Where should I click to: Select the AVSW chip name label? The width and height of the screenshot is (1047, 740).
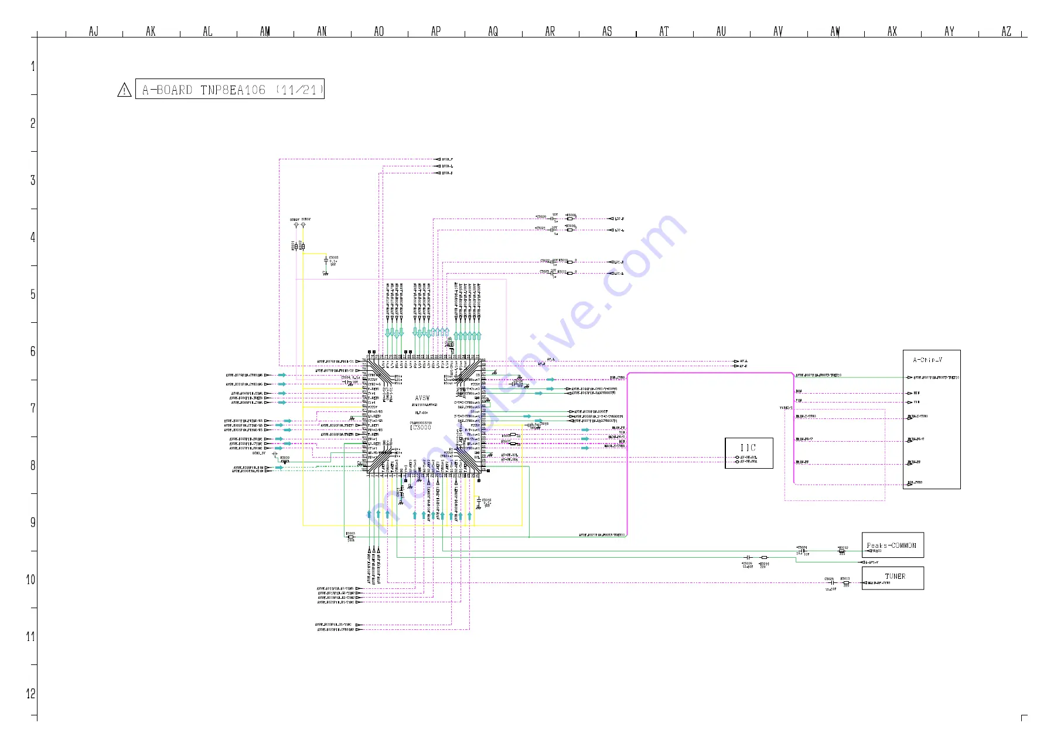[422, 398]
